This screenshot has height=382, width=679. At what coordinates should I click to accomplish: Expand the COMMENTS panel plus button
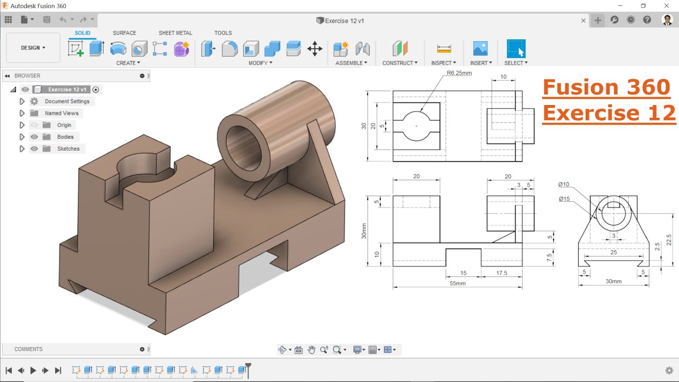[x=142, y=349]
